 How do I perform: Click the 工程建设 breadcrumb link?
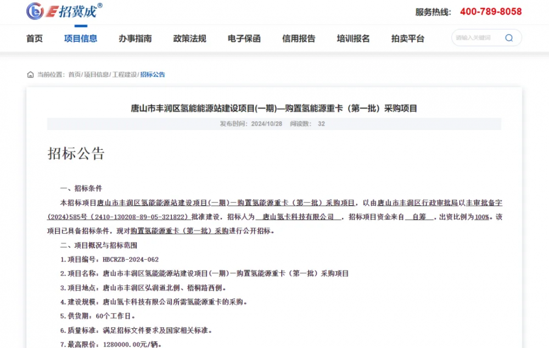pos(125,75)
